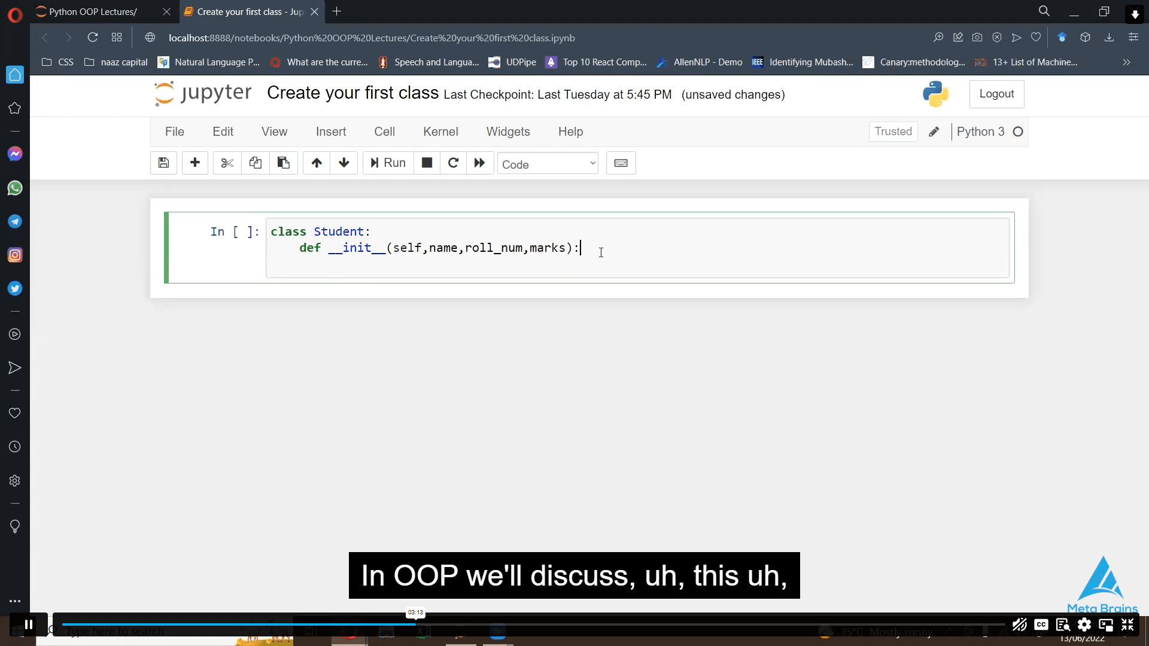1149x646 pixels.
Task: Restart the kernel using the refresh icon
Action: pos(453,163)
